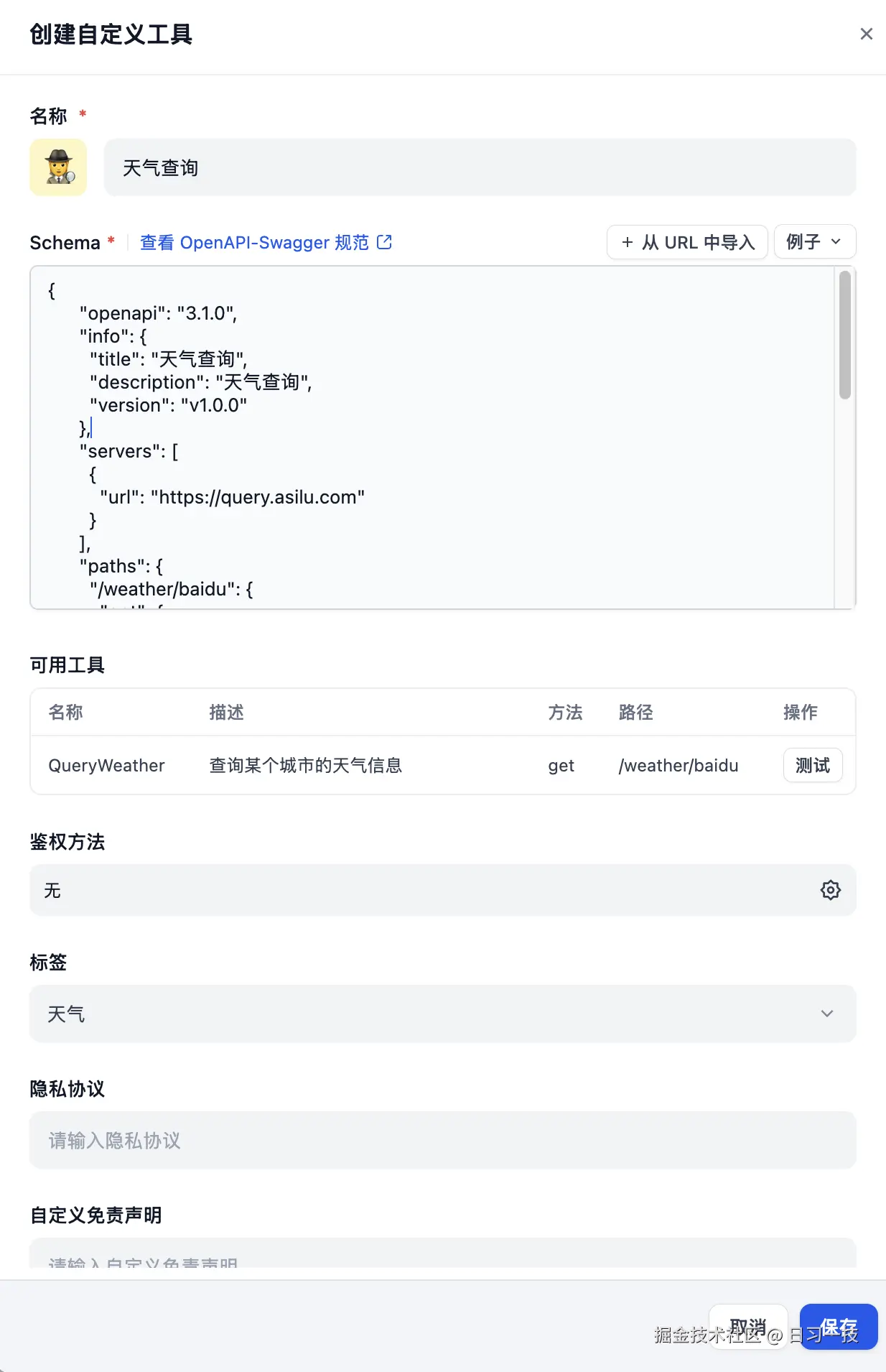Focus the 隐私协议 privacy policy input
This screenshot has height=1372, width=886.
(x=442, y=1140)
